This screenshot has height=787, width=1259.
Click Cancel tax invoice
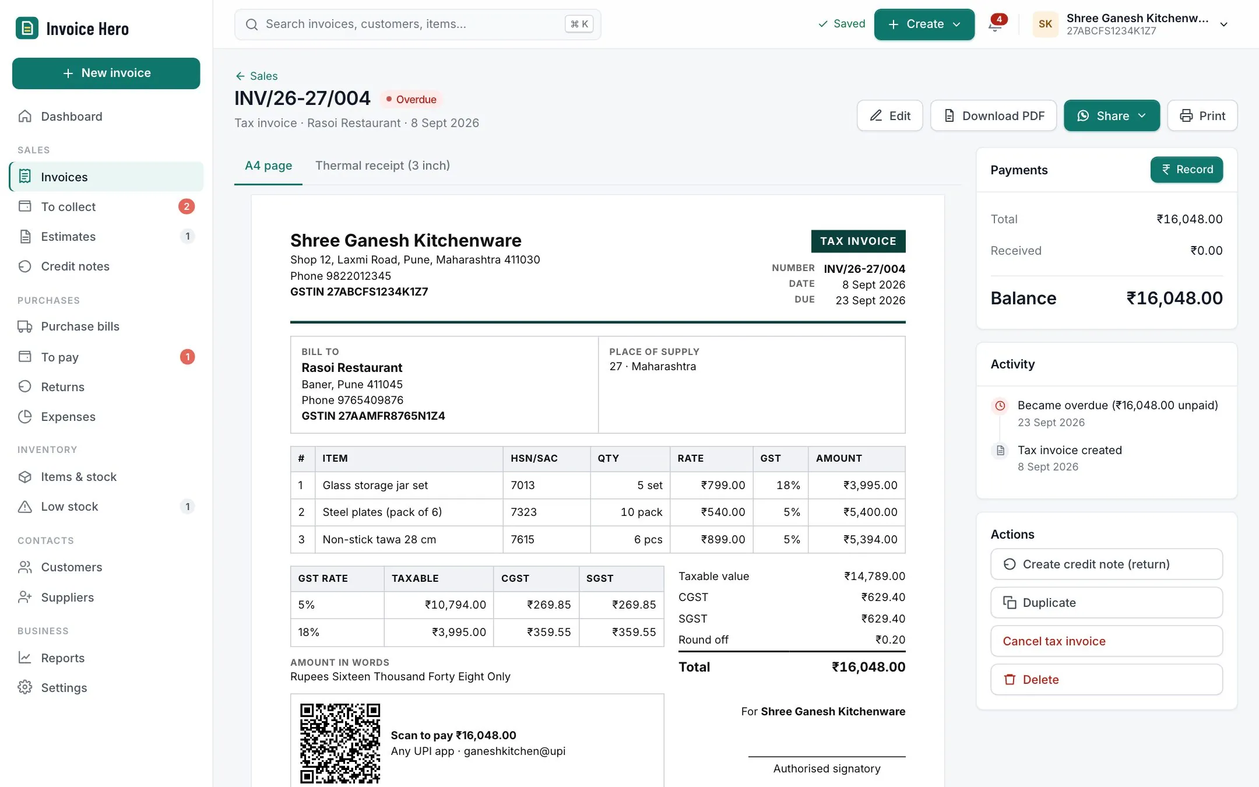coord(1106,641)
